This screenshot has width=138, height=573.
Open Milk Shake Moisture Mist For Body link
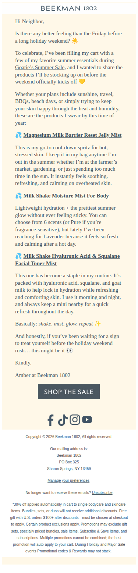coord(66,196)
